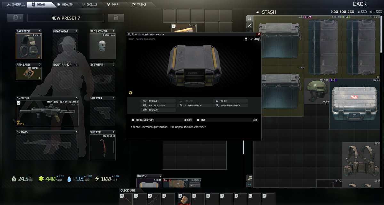
Task: Click quick use slot 9
Action: click(255, 199)
